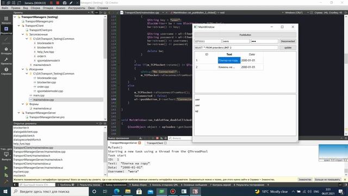Toggle the left sidebar visibility icon
Viewport: 348px width, 196px height.
point(15,185)
